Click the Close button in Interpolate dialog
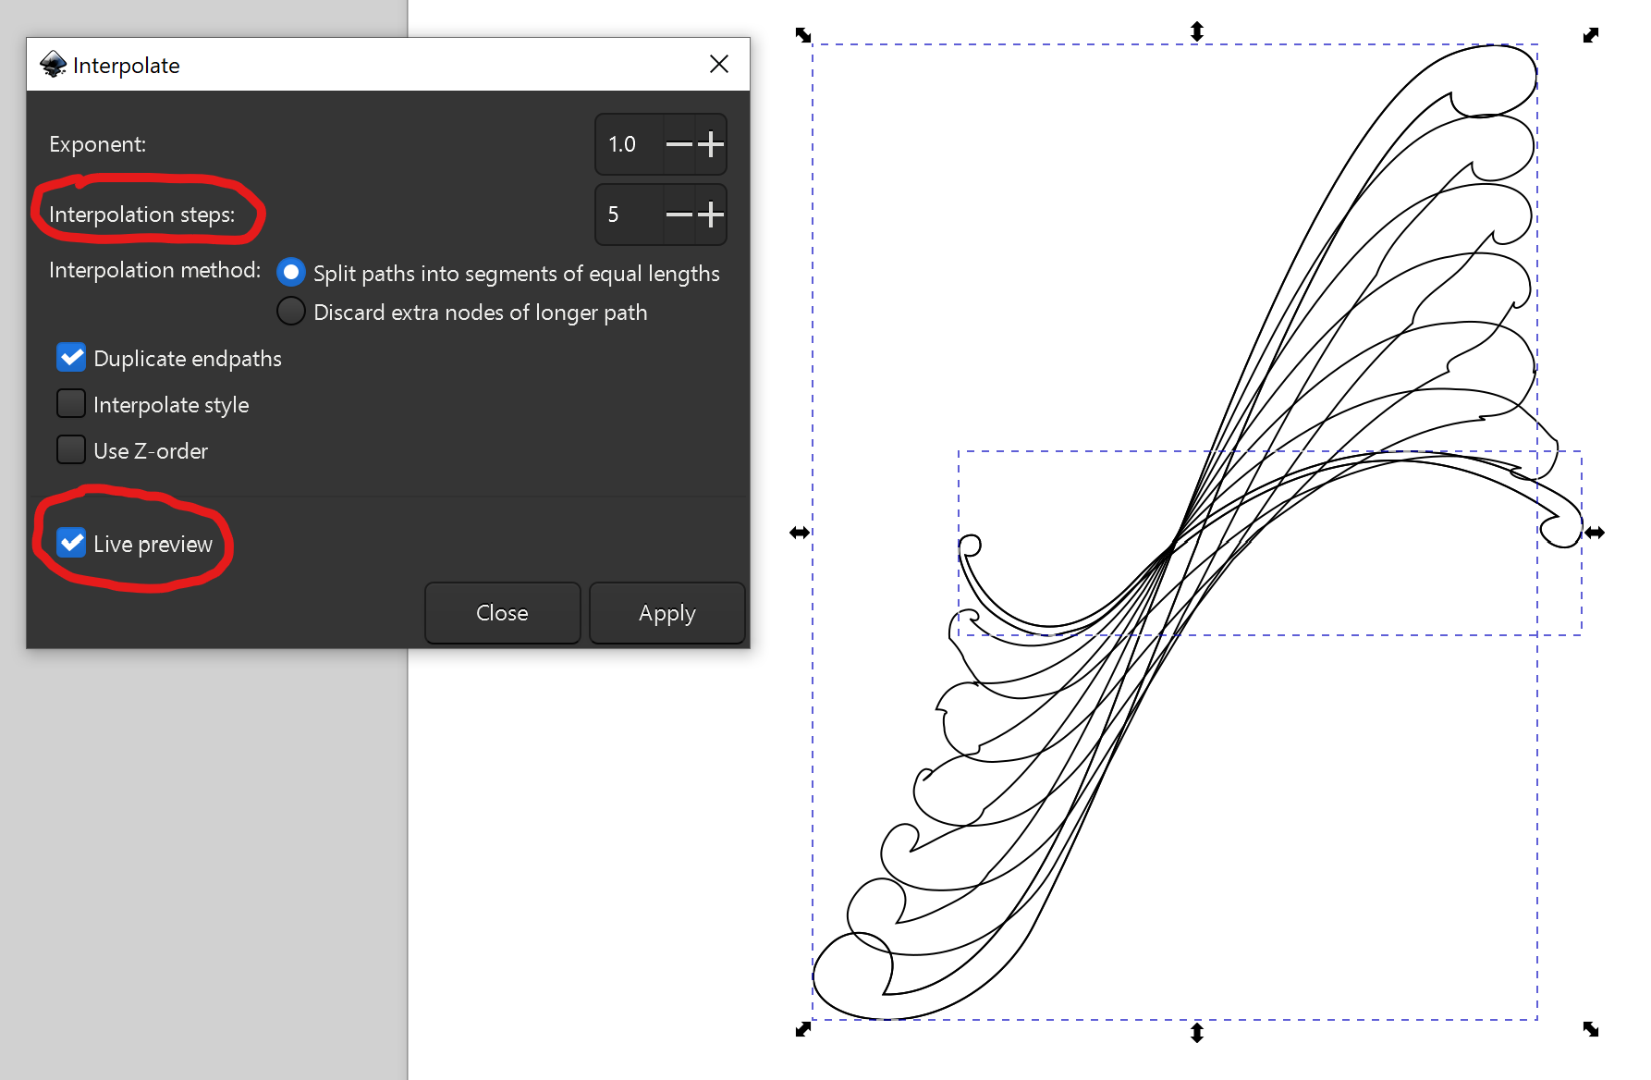The image size is (1651, 1080). pyautogui.click(x=503, y=613)
